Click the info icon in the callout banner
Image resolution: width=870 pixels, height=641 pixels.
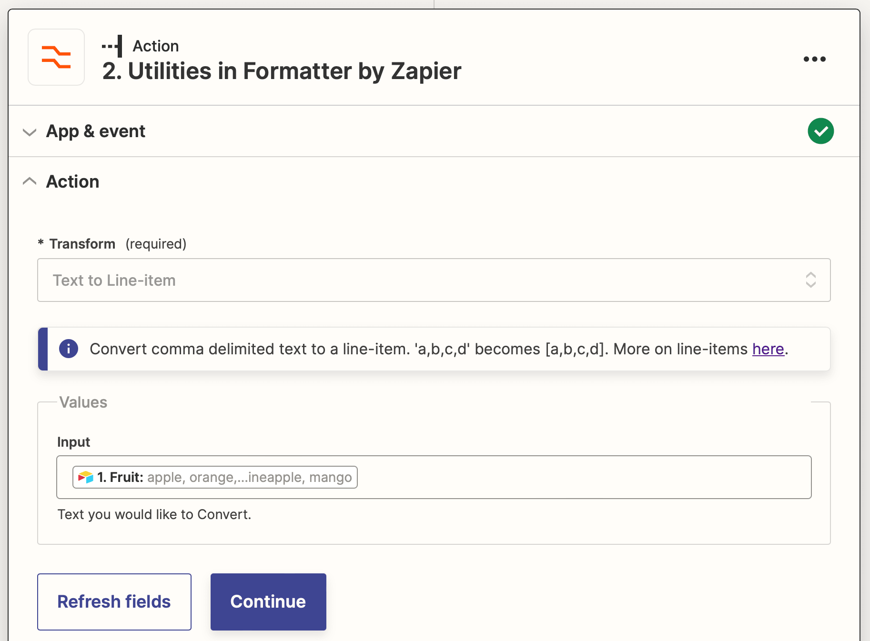pyautogui.click(x=68, y=349)
